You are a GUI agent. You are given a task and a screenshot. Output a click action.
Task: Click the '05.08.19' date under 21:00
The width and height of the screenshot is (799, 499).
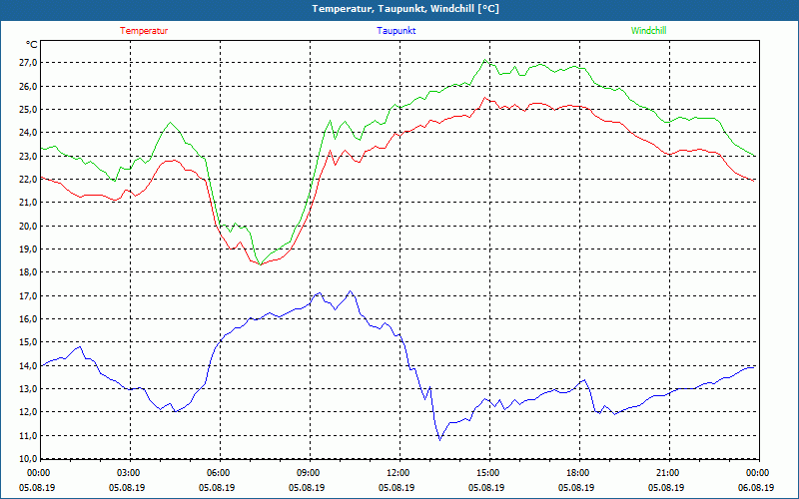[666, 487]
